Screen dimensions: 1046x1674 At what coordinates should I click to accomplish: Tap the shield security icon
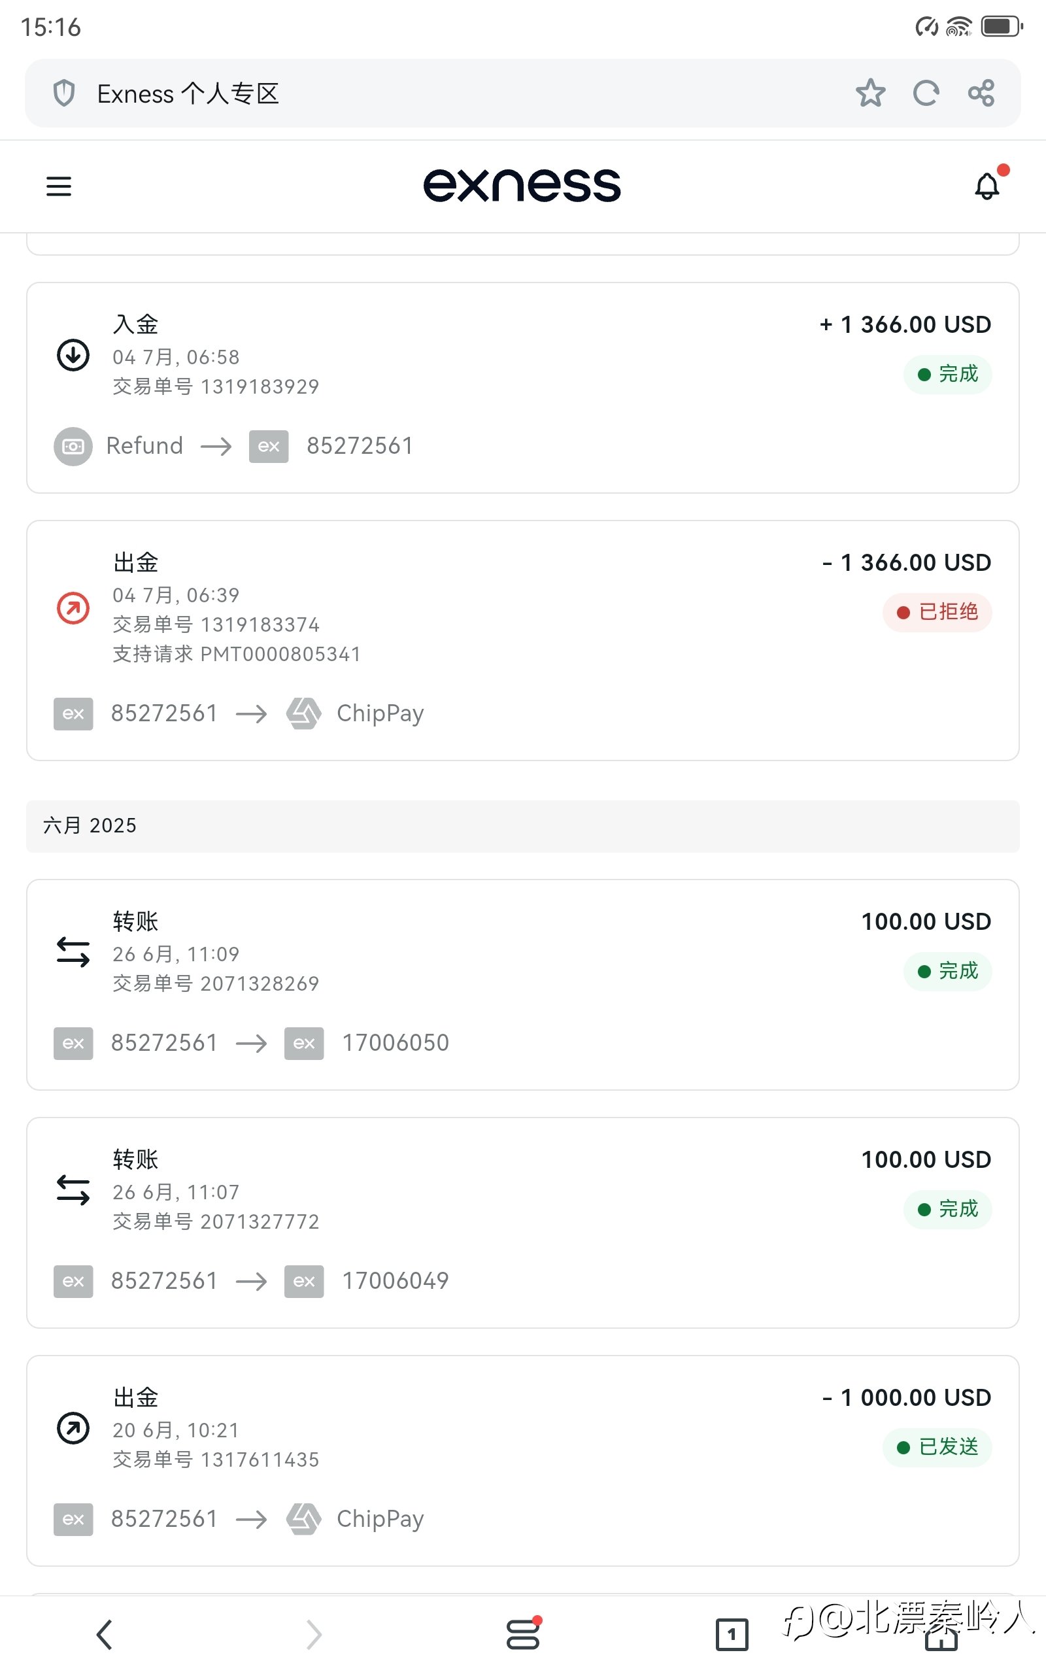pyautogui.click(x=64, y=93)
